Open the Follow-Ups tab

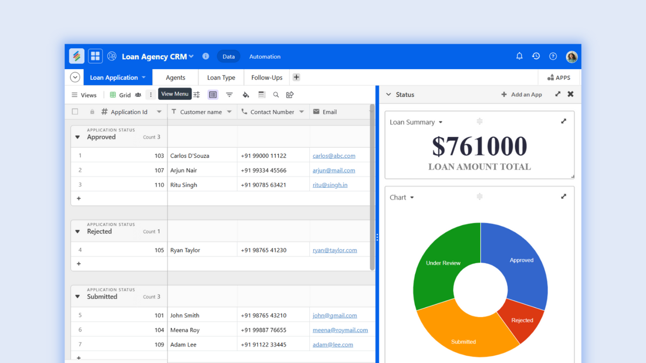click(x=267, y=77)
